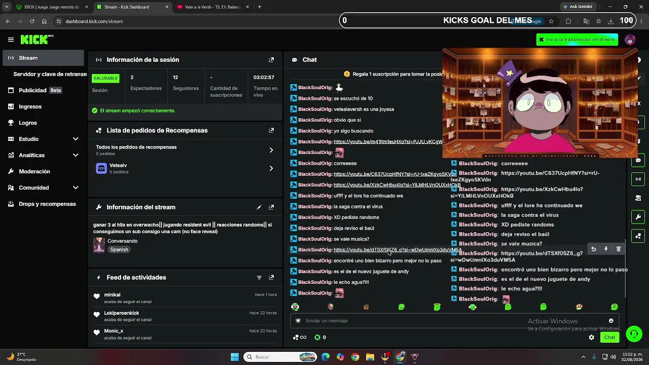Click the Spanish language tag
Viewport: 649px width, 365px height.
click(119, 249)
